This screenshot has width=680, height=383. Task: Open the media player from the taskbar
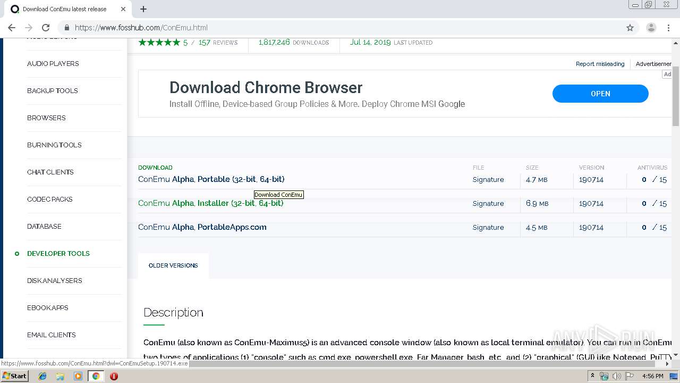click(78, 376)
